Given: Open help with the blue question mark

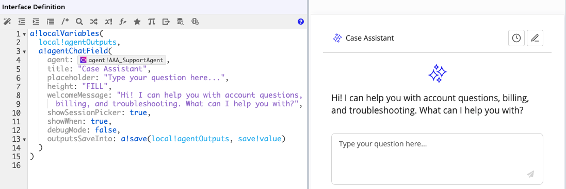Looking at the screenshot, I should (301, 22).
